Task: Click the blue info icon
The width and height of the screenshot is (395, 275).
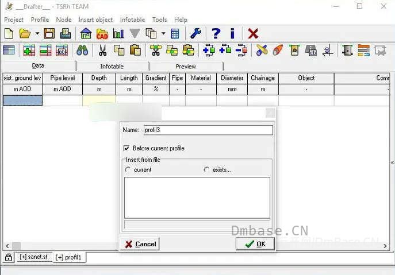Action: pyautogui.click(x=232, y=33)
